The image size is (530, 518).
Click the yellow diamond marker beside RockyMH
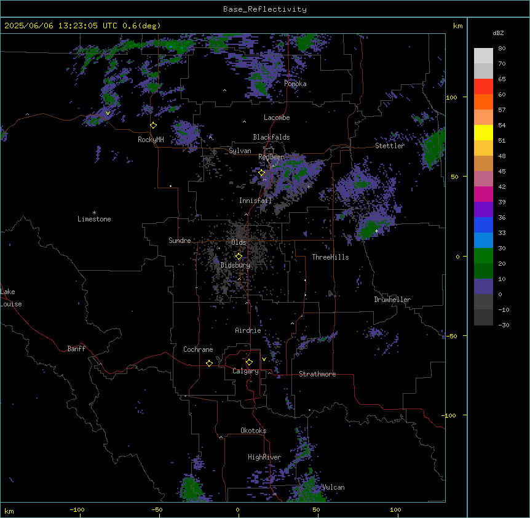pyautogui.click(x=154, y=126)
